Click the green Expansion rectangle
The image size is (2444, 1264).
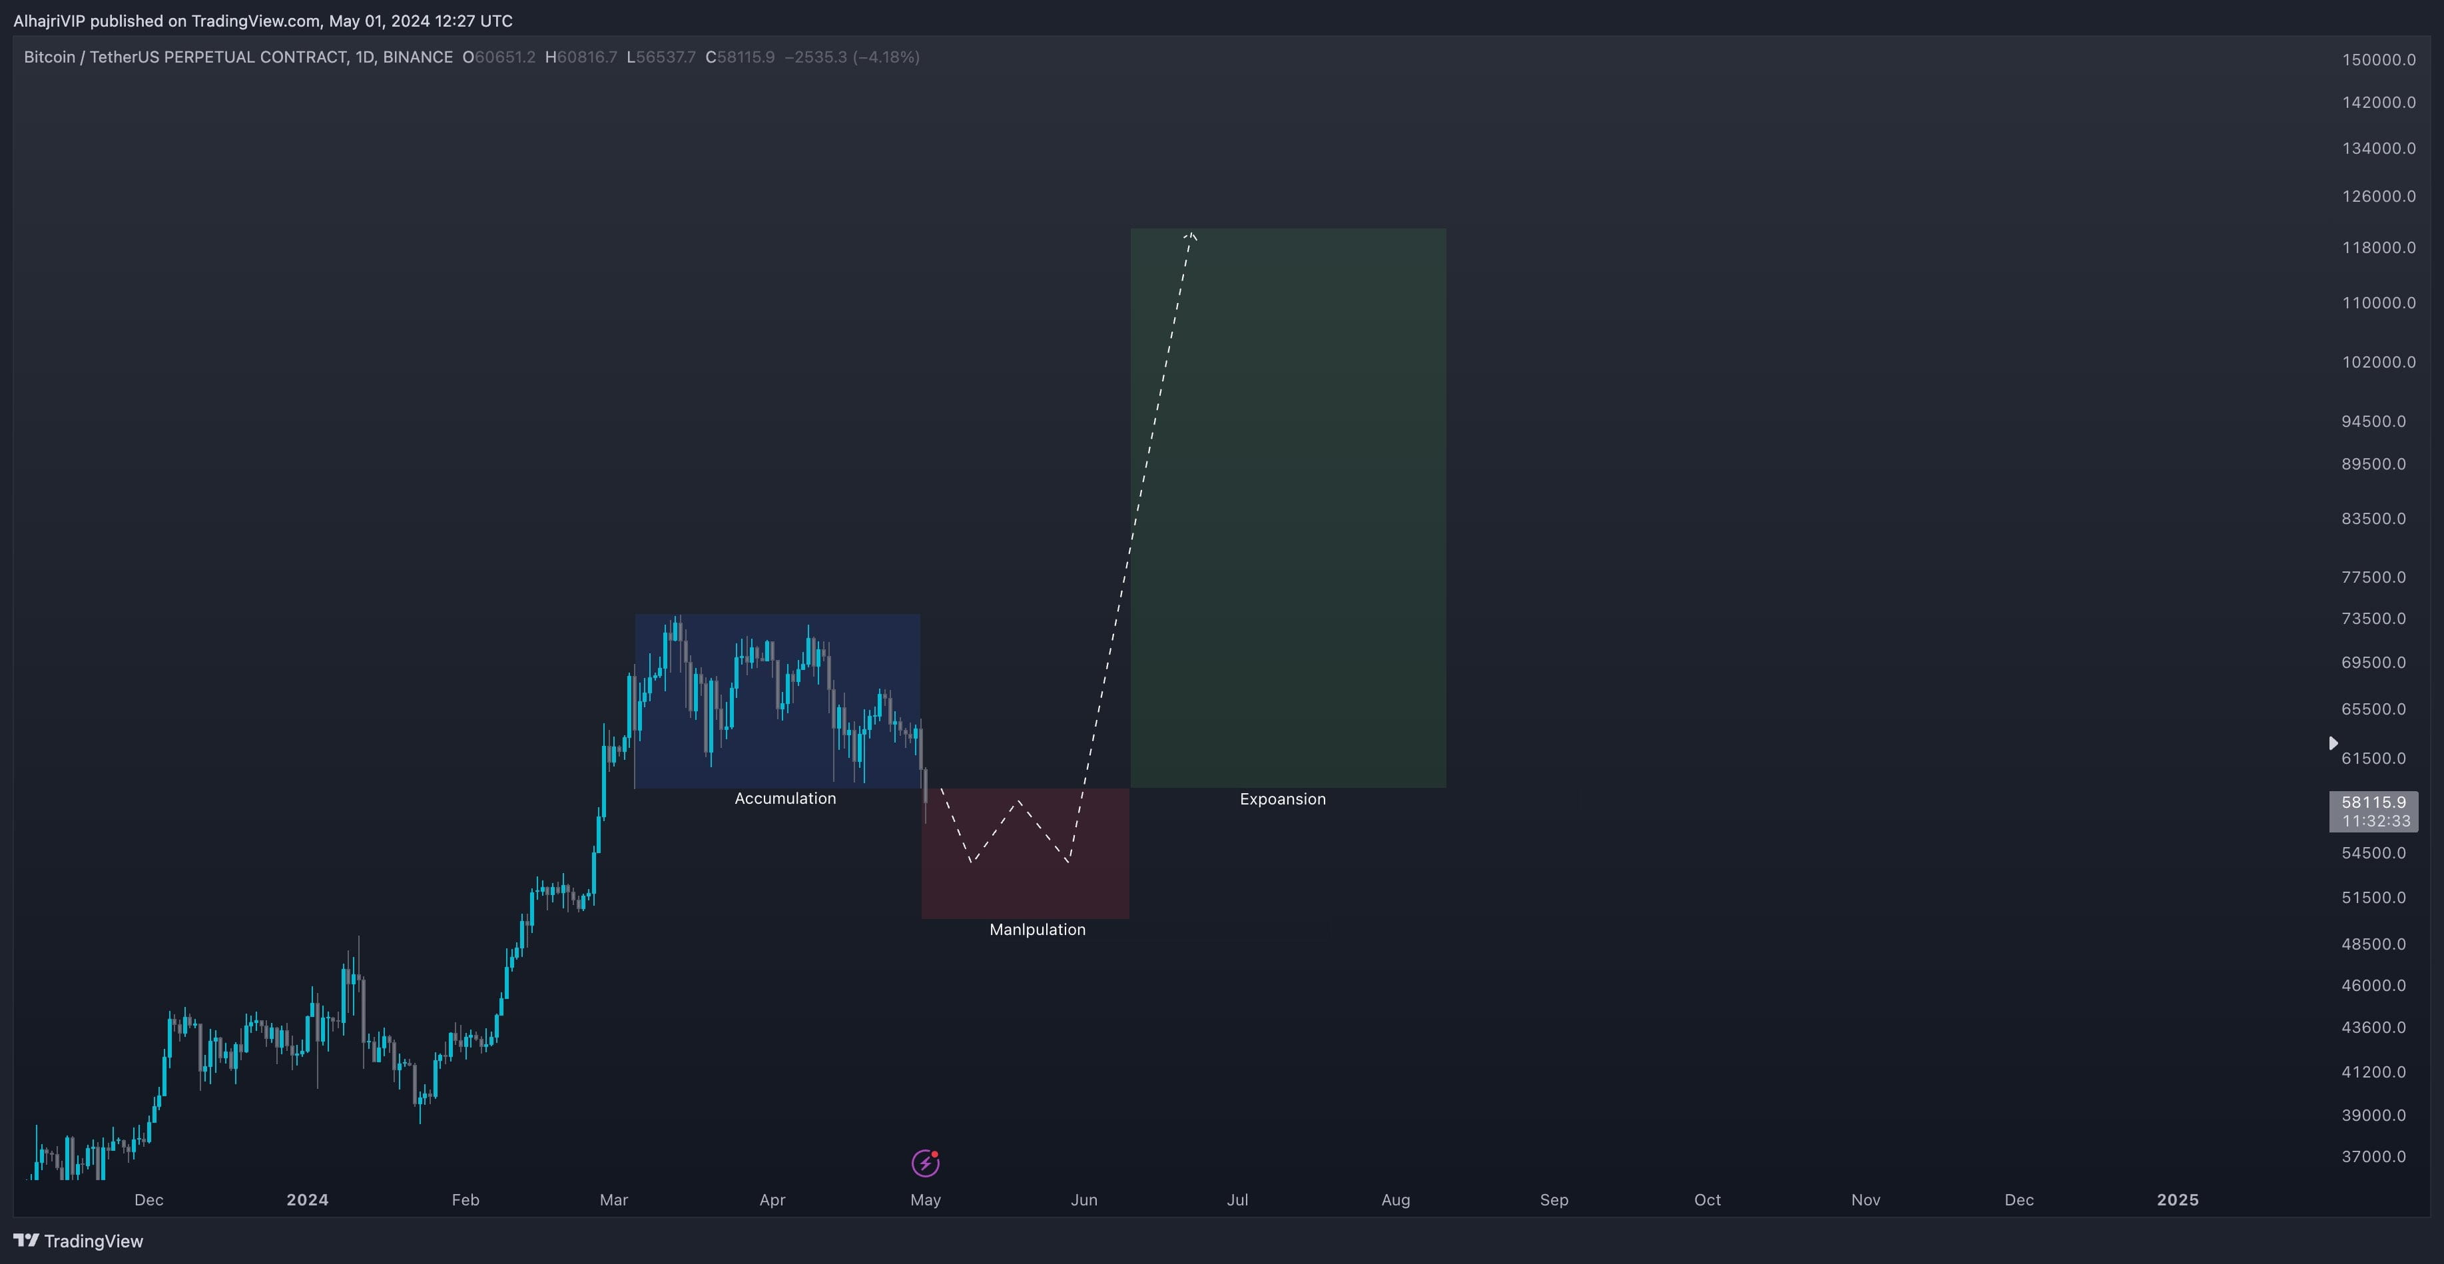[1289, 507]
